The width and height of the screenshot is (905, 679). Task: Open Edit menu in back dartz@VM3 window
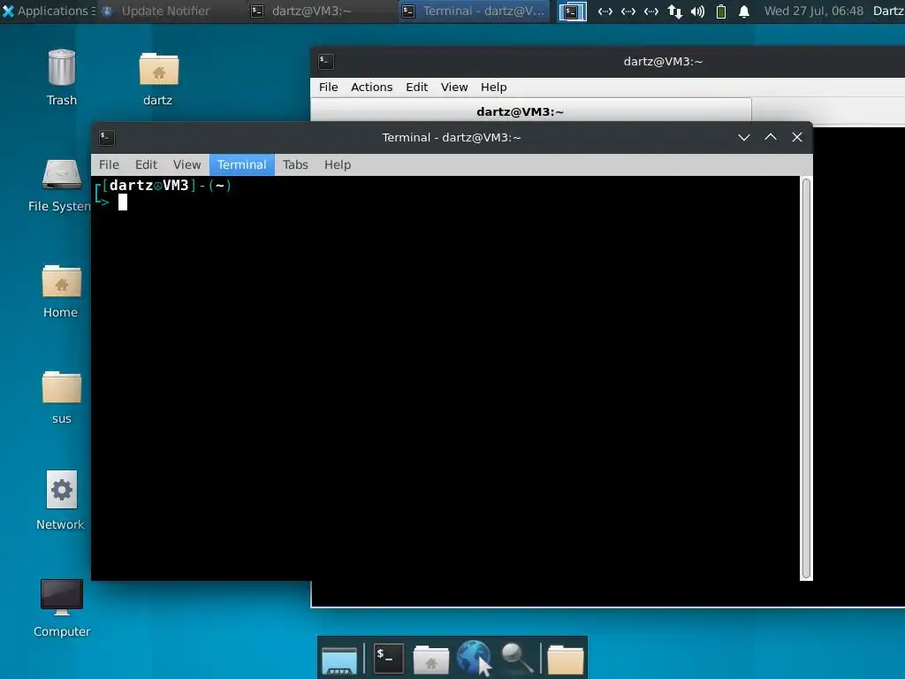pos(417,88)
